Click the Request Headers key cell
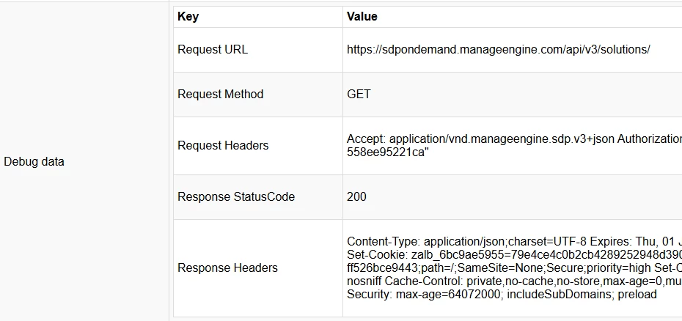 pos(258,146)
